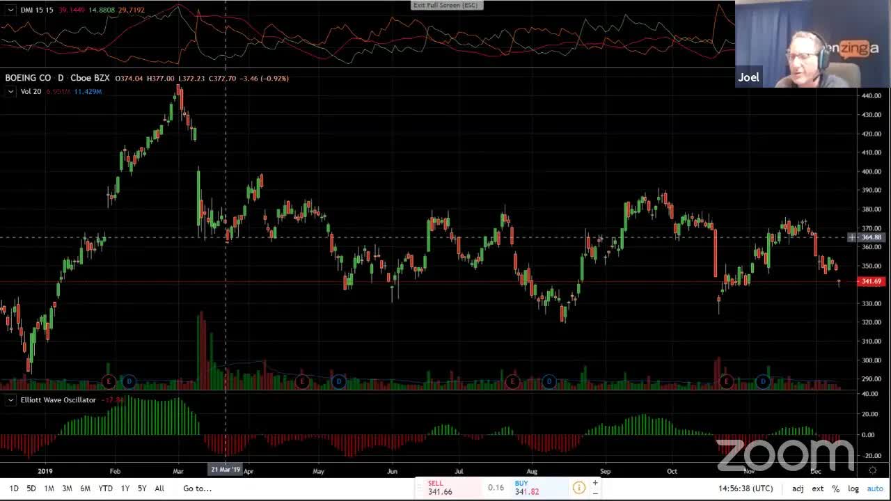Collapse the Vol 20 indicator legend
Screen dimensions: 891x501
(10, 91)
